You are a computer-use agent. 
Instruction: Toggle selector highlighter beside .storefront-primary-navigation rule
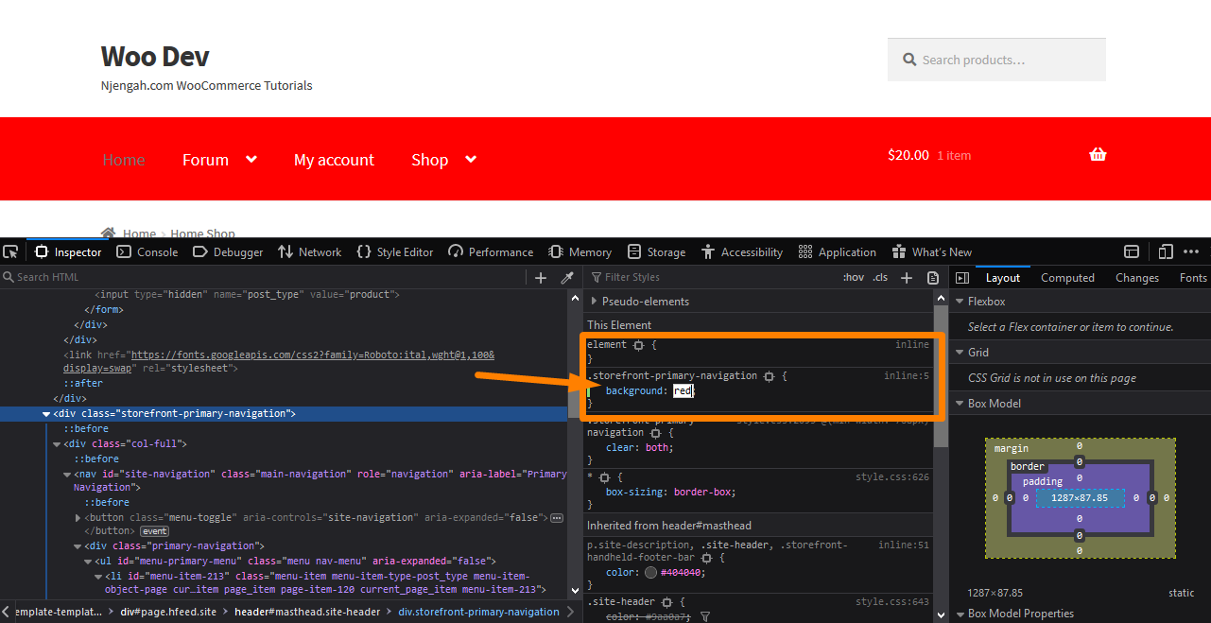[x=770, y=376]
